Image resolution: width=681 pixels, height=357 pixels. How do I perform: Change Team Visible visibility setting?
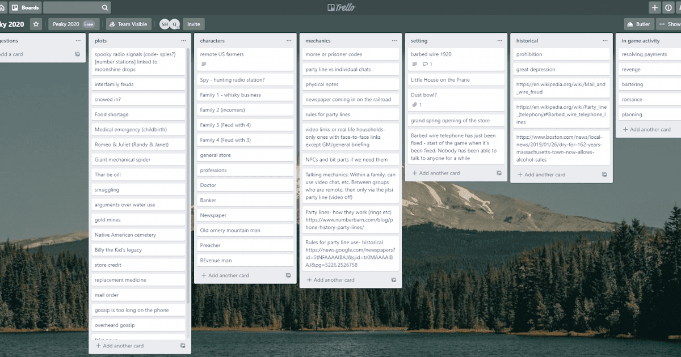[x=128, y=24]
